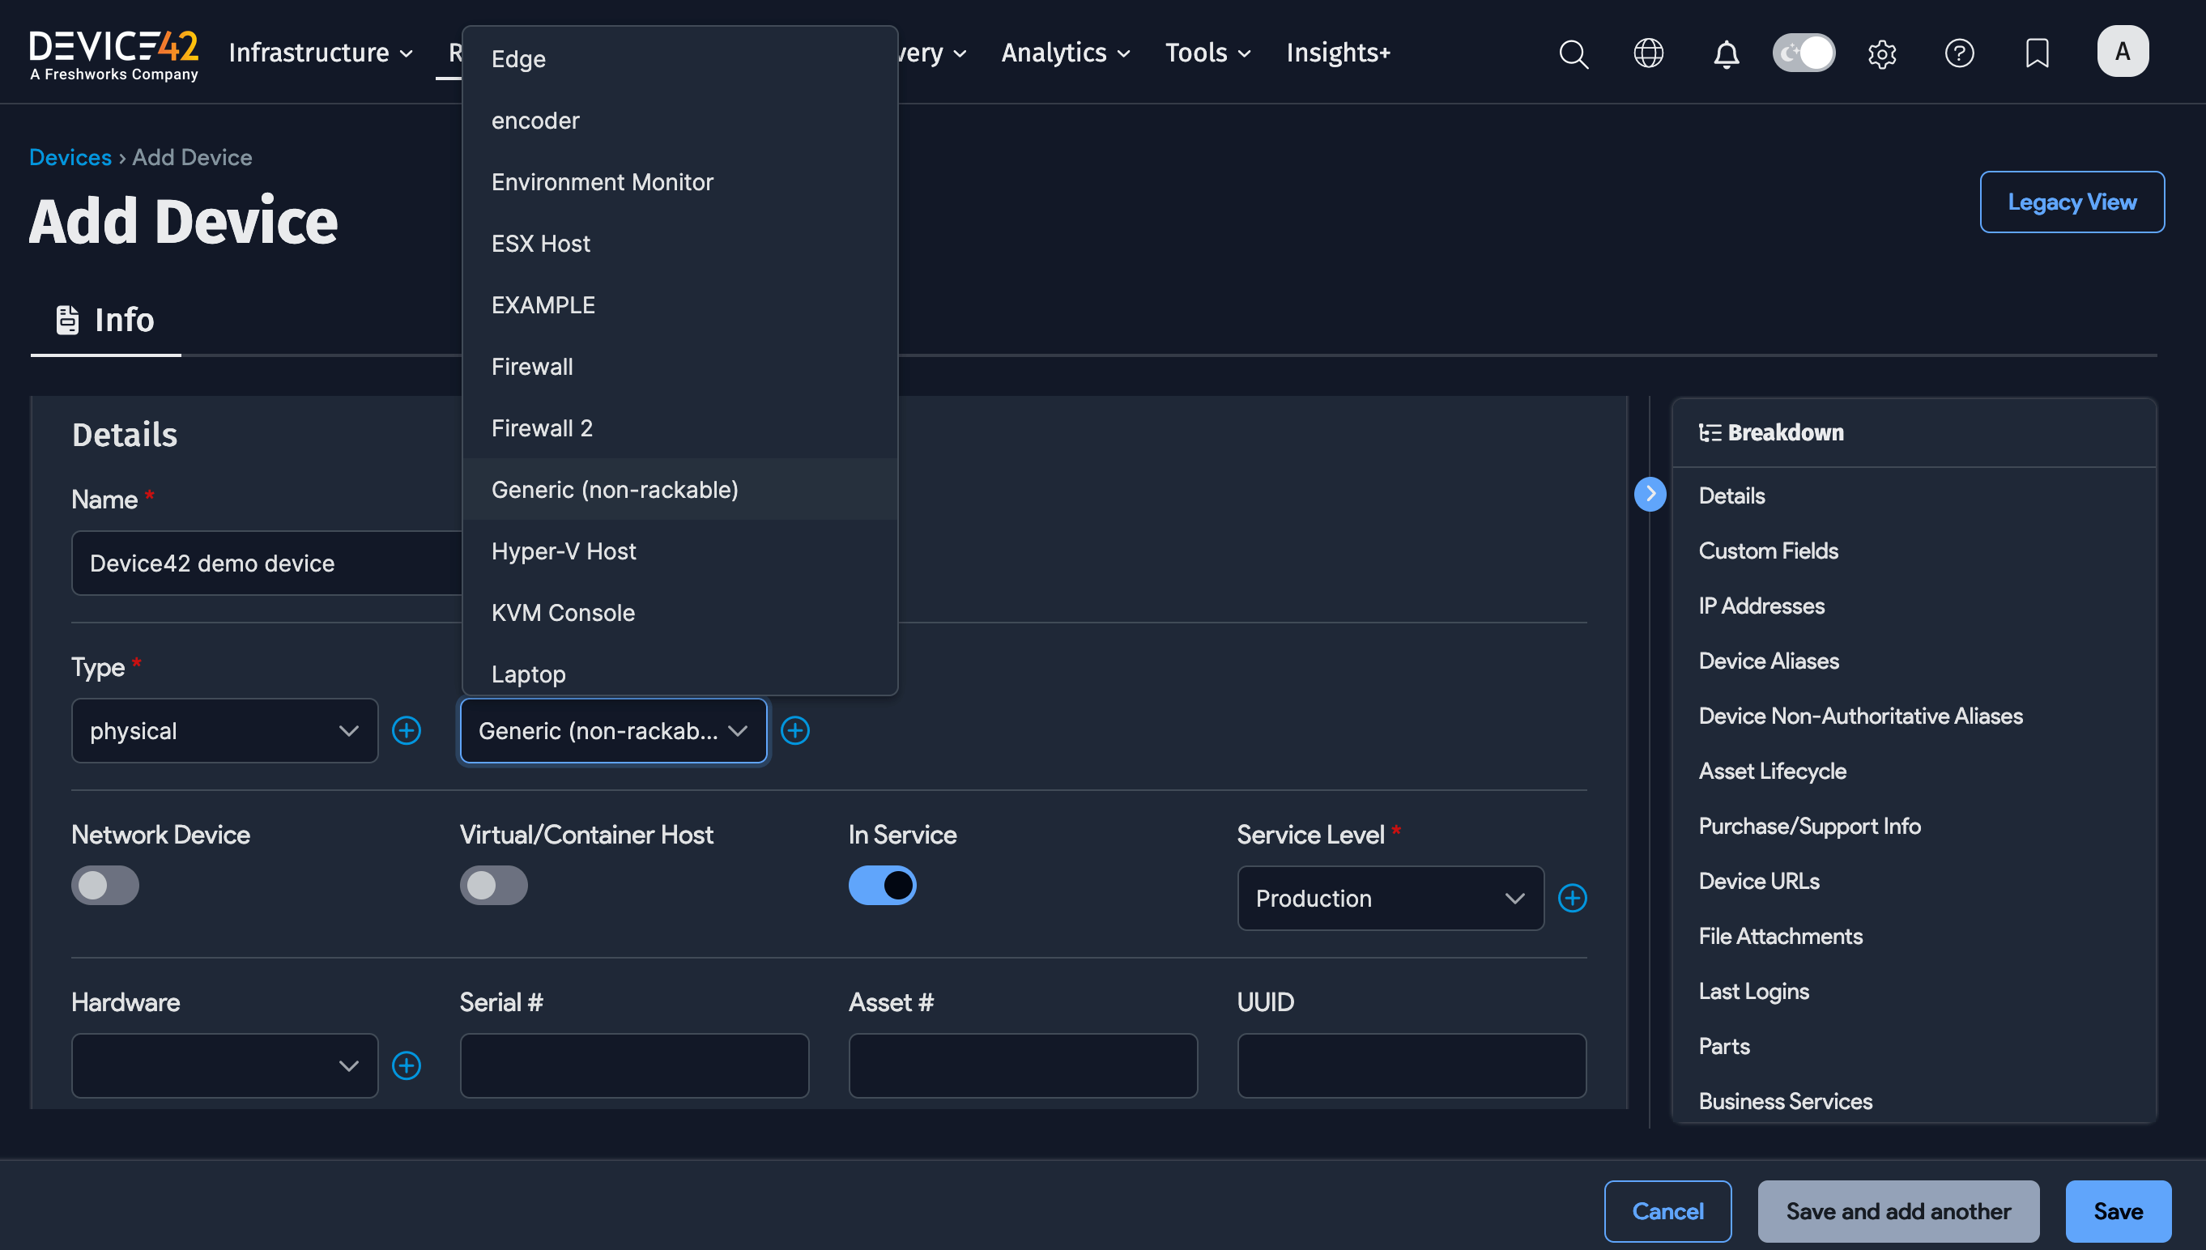
Task: Click Save and add another
Action: [x=1897, y=1210]
